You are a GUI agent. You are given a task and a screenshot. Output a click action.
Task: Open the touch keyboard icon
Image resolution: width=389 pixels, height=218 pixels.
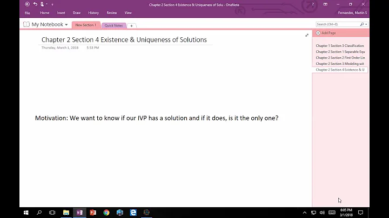point(332,213)
